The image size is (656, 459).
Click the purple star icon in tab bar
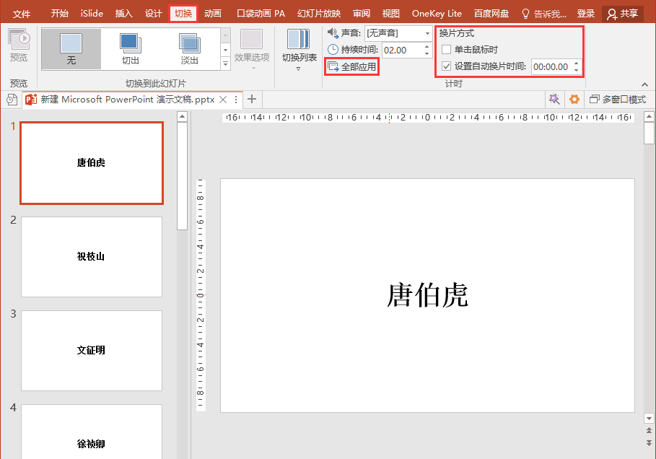coord(554,100)
